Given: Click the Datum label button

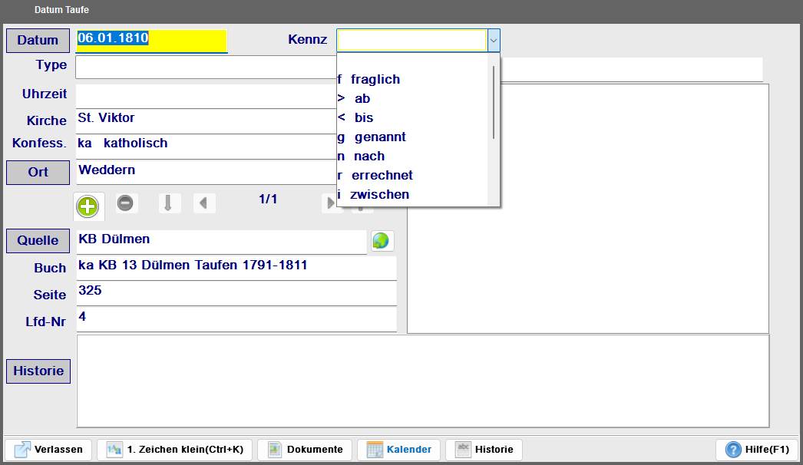Looking at the screenshot, I should click(38, 40).
